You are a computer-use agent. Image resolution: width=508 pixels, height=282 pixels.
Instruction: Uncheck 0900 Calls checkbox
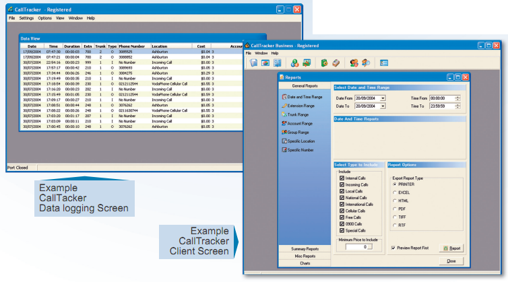tap(342, 223)
